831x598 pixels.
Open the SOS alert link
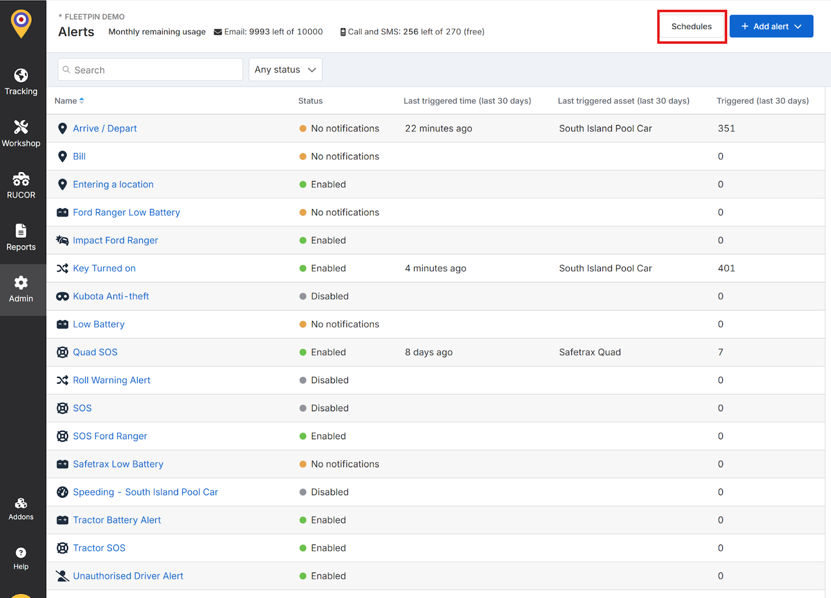click(x=82, y=409)
